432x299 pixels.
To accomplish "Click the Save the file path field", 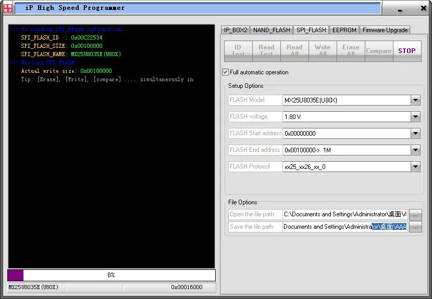I will [345, 227].
